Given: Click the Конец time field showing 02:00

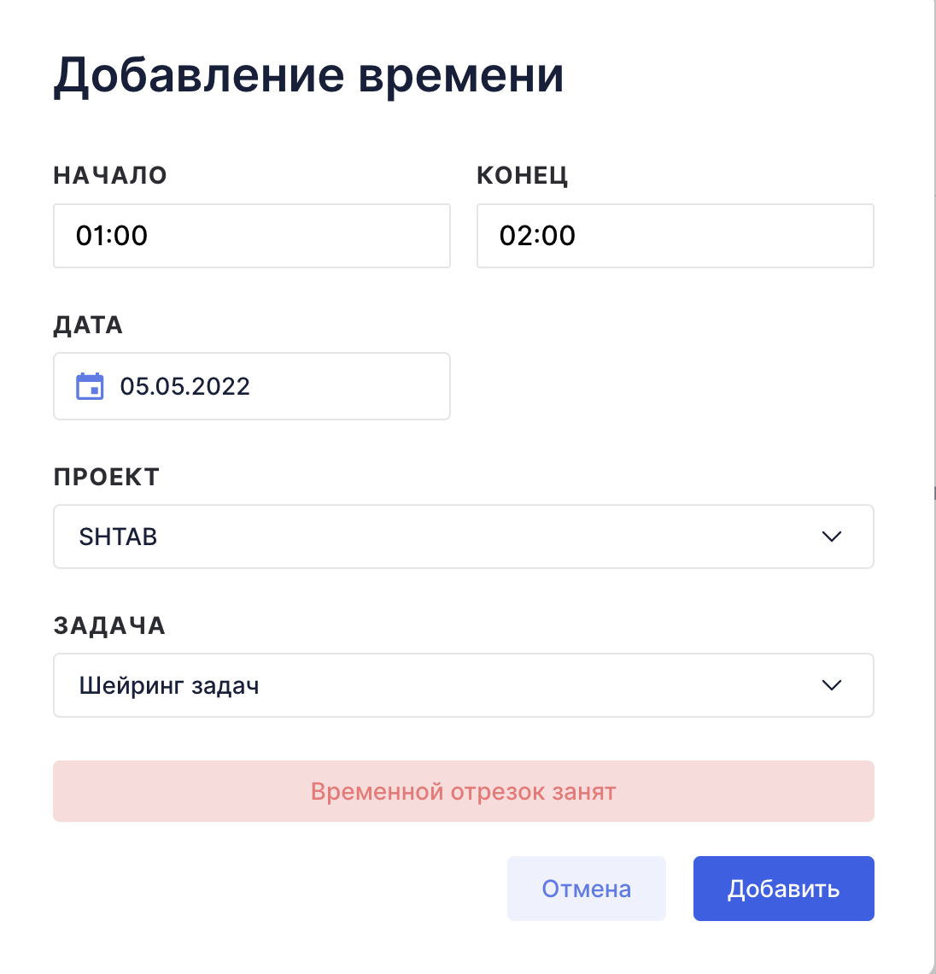Looking at the screenshot, I should 676,236.
